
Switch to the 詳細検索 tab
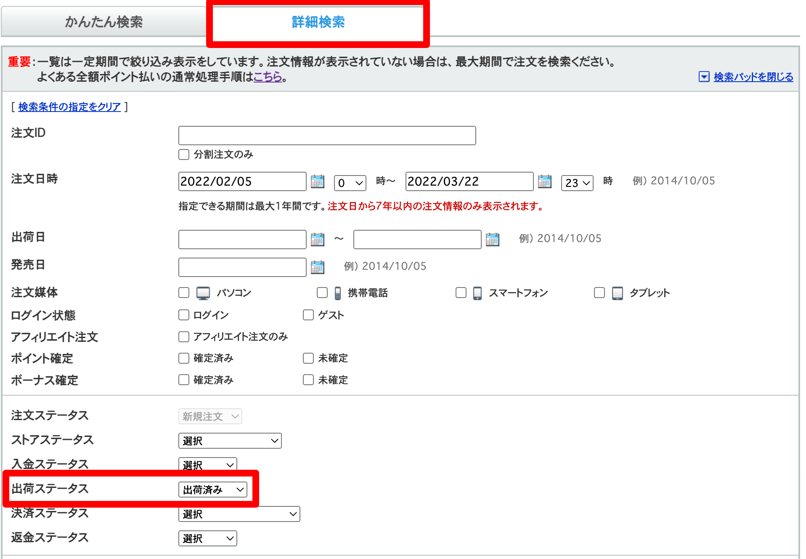(317, 22)
